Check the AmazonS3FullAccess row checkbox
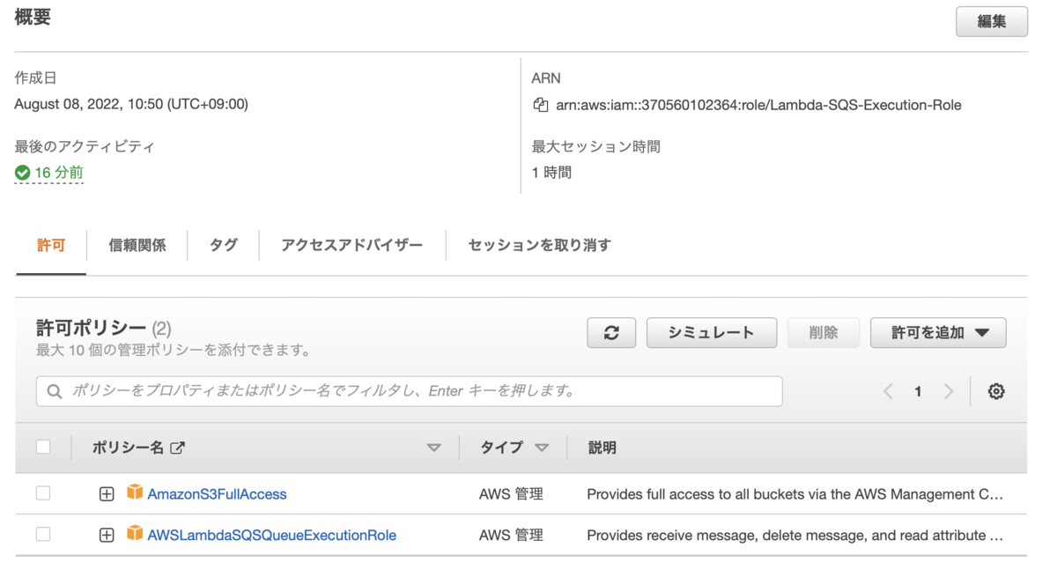1057x570 pixels. [43, 493]
